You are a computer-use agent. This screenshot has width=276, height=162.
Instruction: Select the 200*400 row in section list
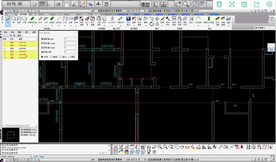pos(22,49)
